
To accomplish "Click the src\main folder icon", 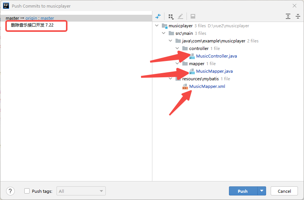I will (171, 33).
